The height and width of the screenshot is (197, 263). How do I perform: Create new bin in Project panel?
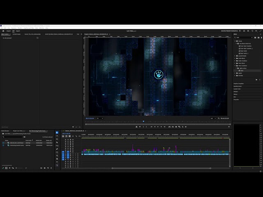45,168
